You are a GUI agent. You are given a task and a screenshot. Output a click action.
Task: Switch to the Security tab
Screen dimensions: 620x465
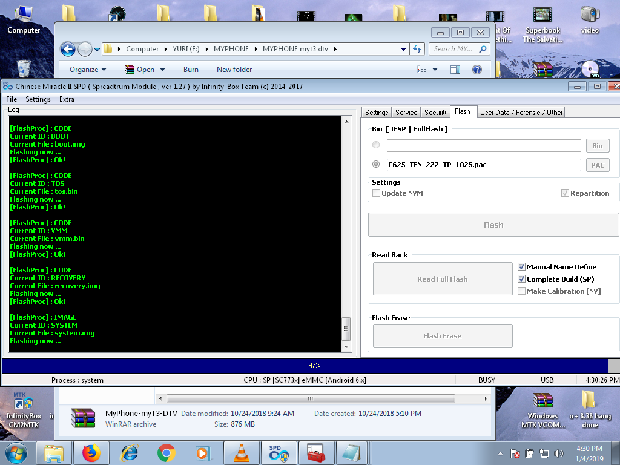point(436,113)
